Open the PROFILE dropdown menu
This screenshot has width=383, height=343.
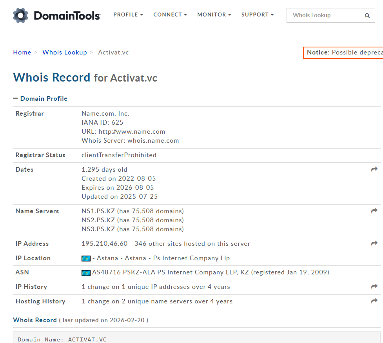[128, 15]
